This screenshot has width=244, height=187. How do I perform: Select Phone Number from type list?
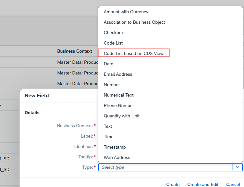pos(119,106)
